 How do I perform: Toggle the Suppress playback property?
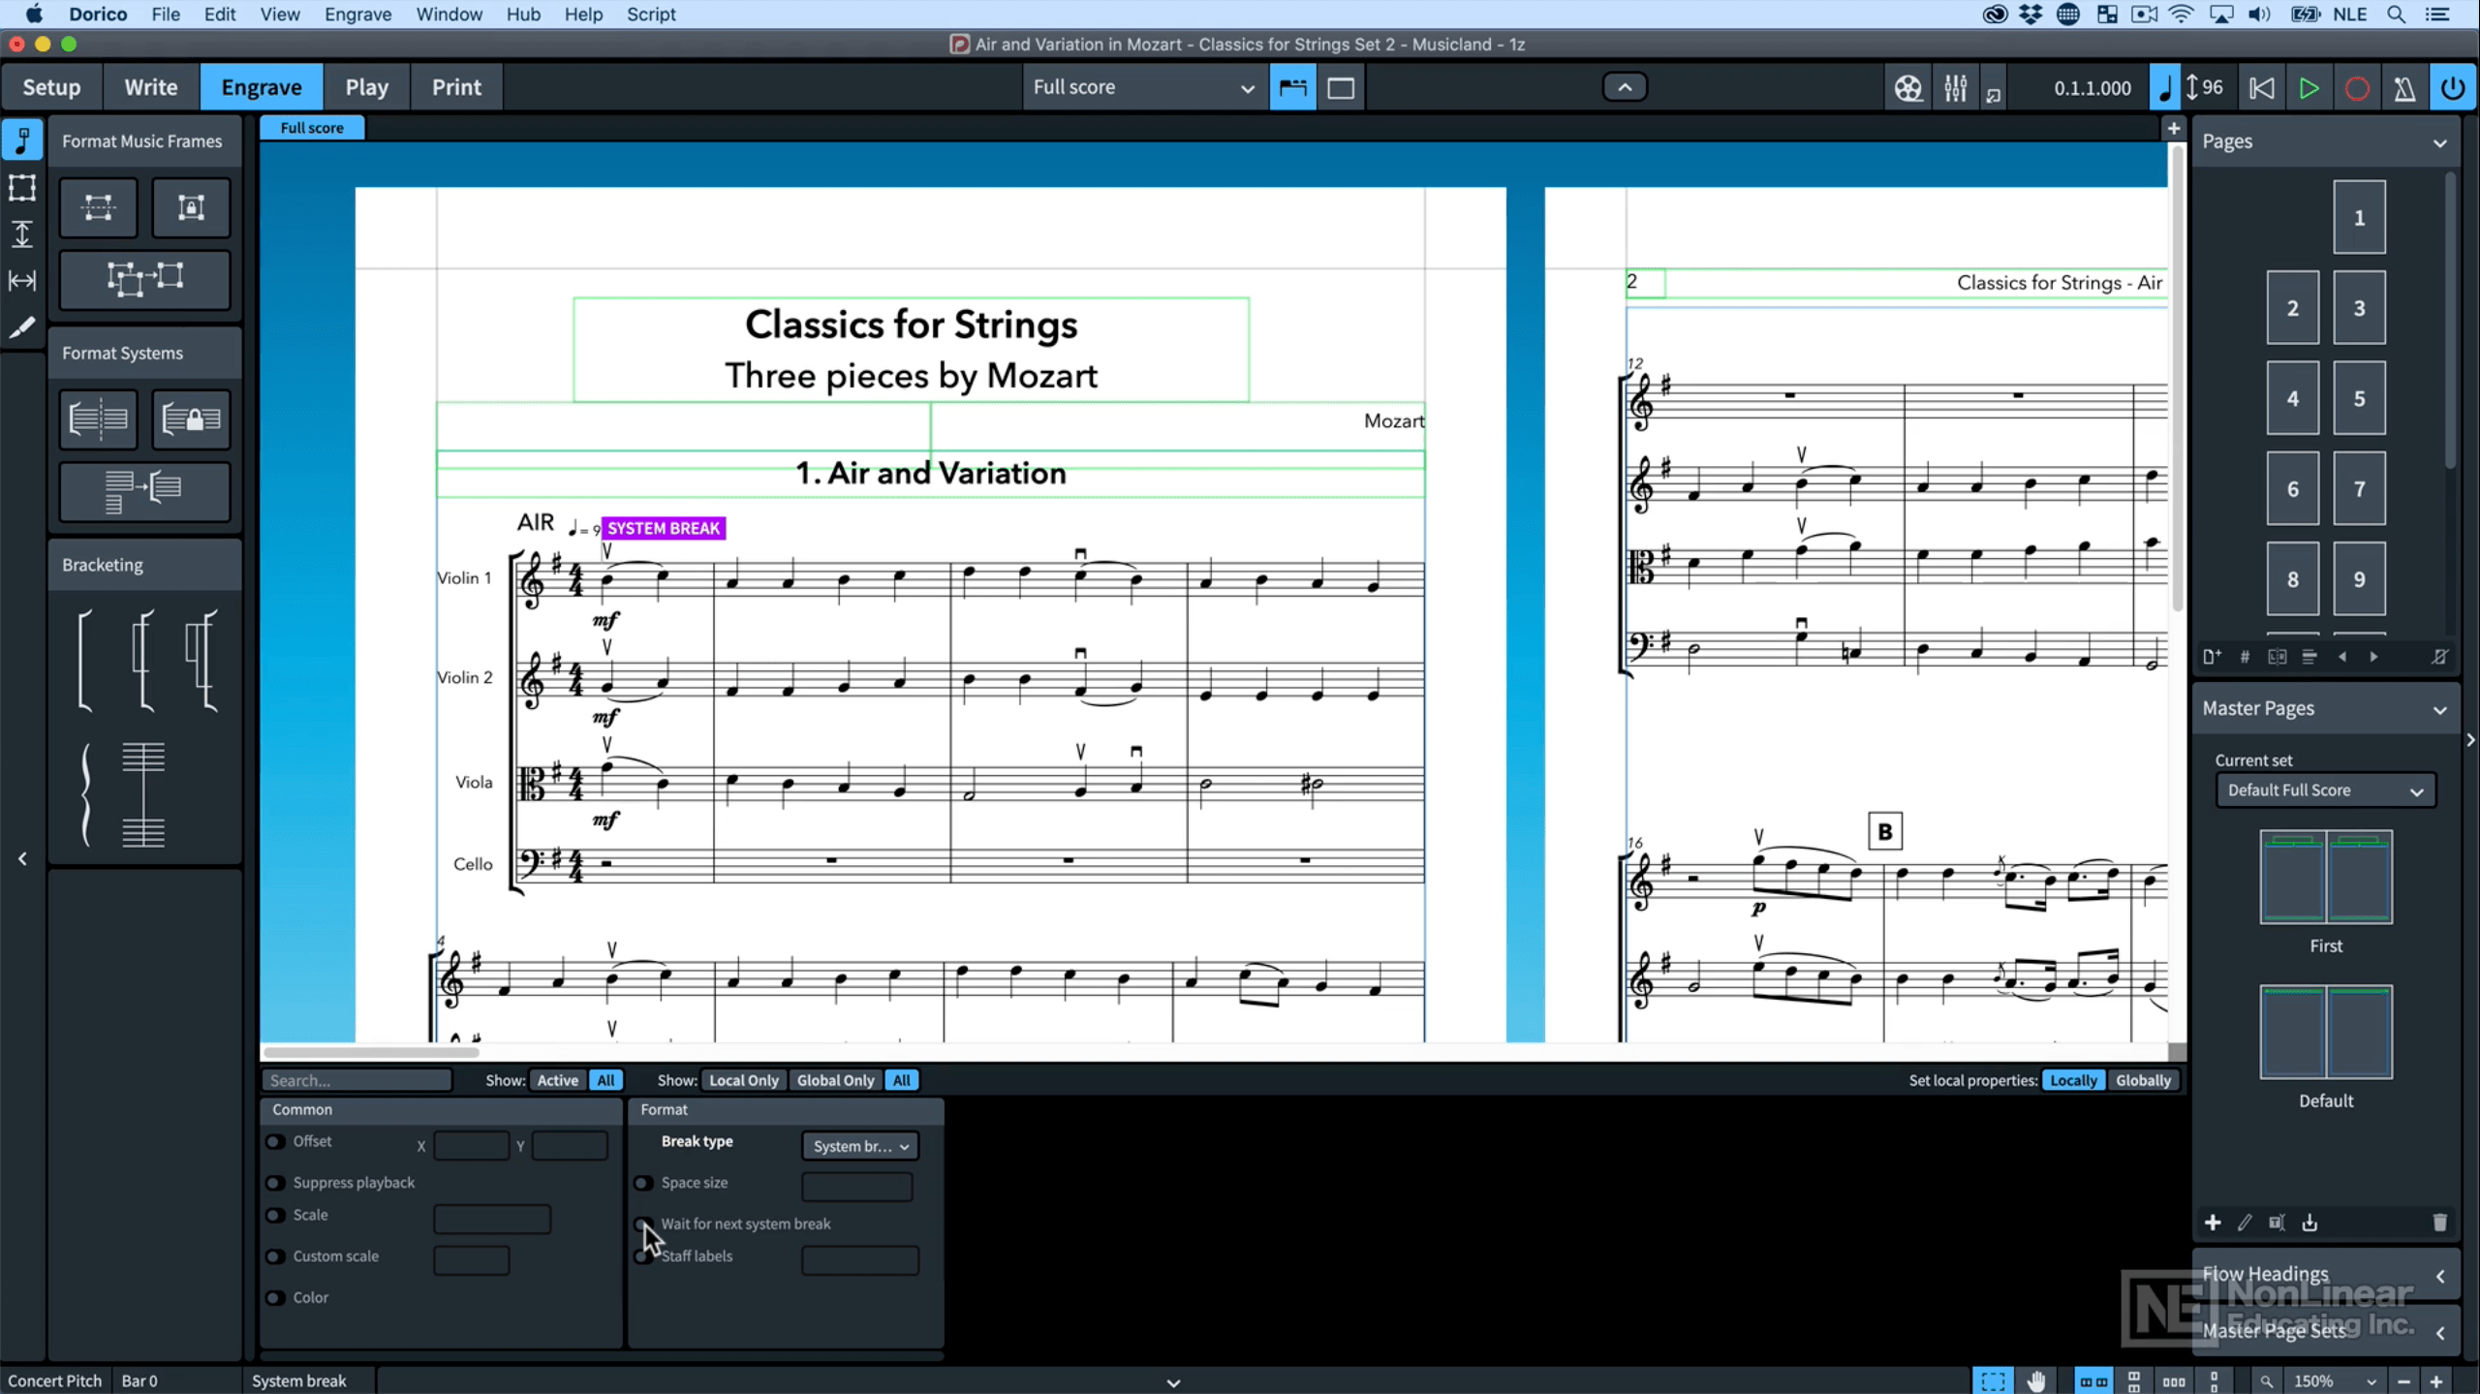tap(274, 1183)
